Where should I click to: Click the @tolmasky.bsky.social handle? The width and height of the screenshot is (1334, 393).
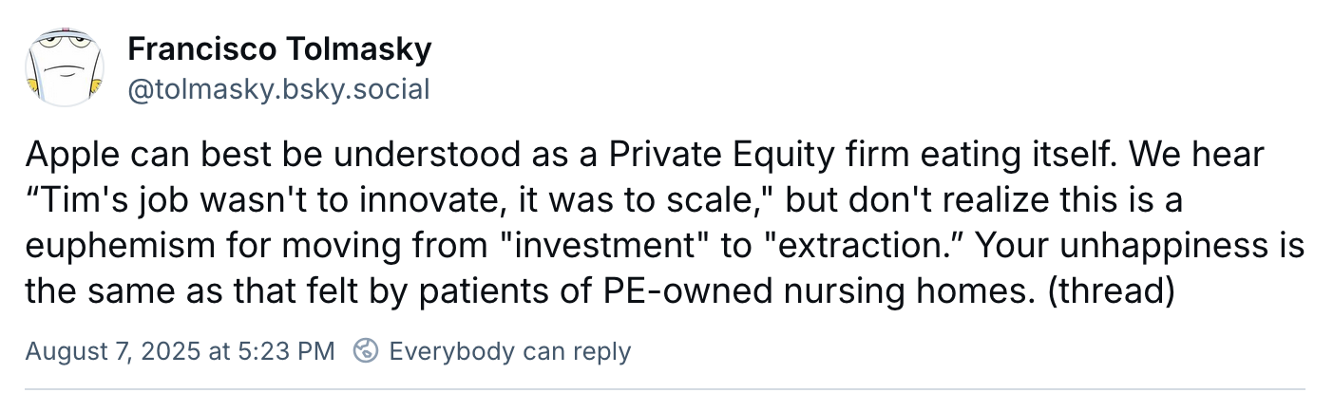pos(278,89)
